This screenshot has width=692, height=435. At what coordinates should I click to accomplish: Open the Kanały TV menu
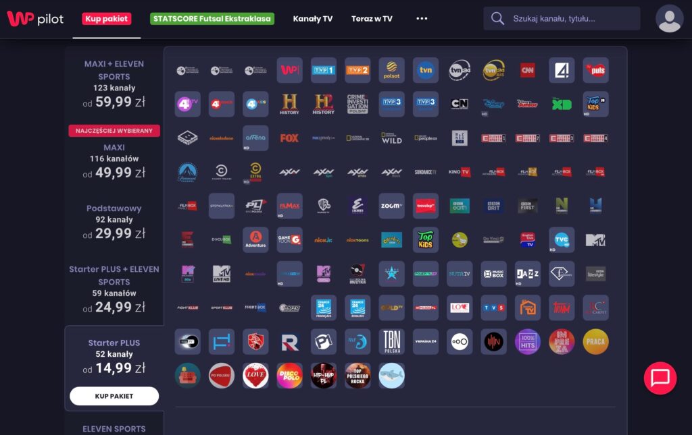point(312,19)
